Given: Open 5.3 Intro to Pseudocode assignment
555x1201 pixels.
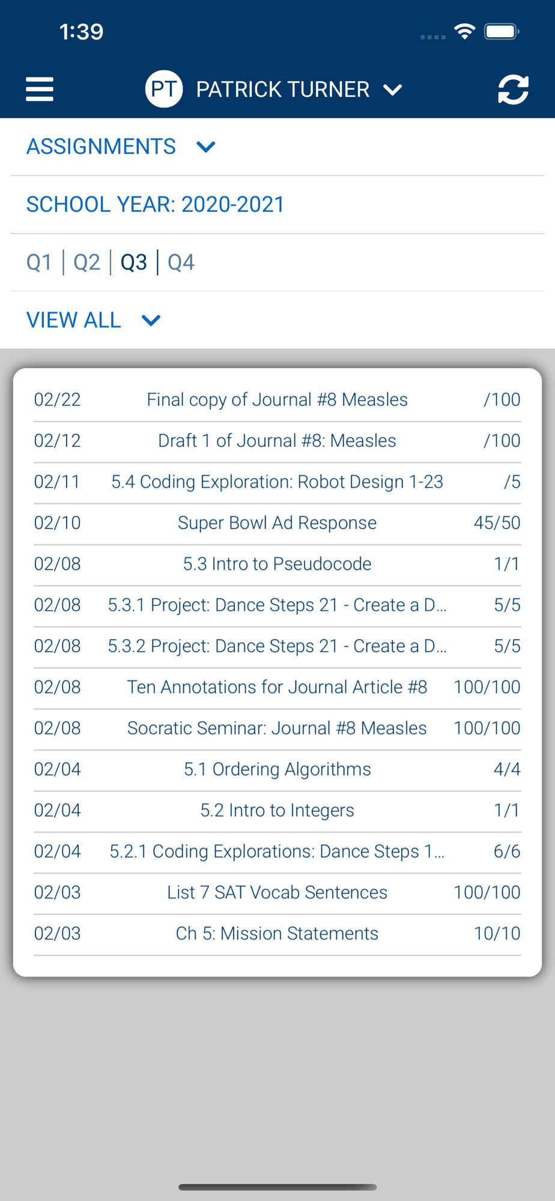Looking at the screenshot, I should coord(277,564).
